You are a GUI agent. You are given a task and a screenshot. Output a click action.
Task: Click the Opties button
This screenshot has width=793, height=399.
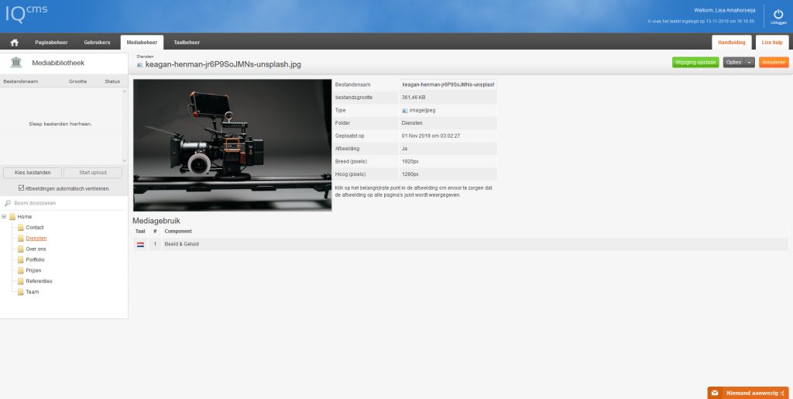click(x=733, y=63)
